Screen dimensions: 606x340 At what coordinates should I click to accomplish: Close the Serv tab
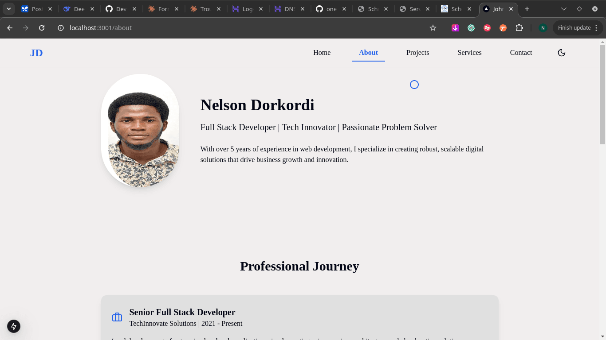pyautogui.click(x=427, y=9)
